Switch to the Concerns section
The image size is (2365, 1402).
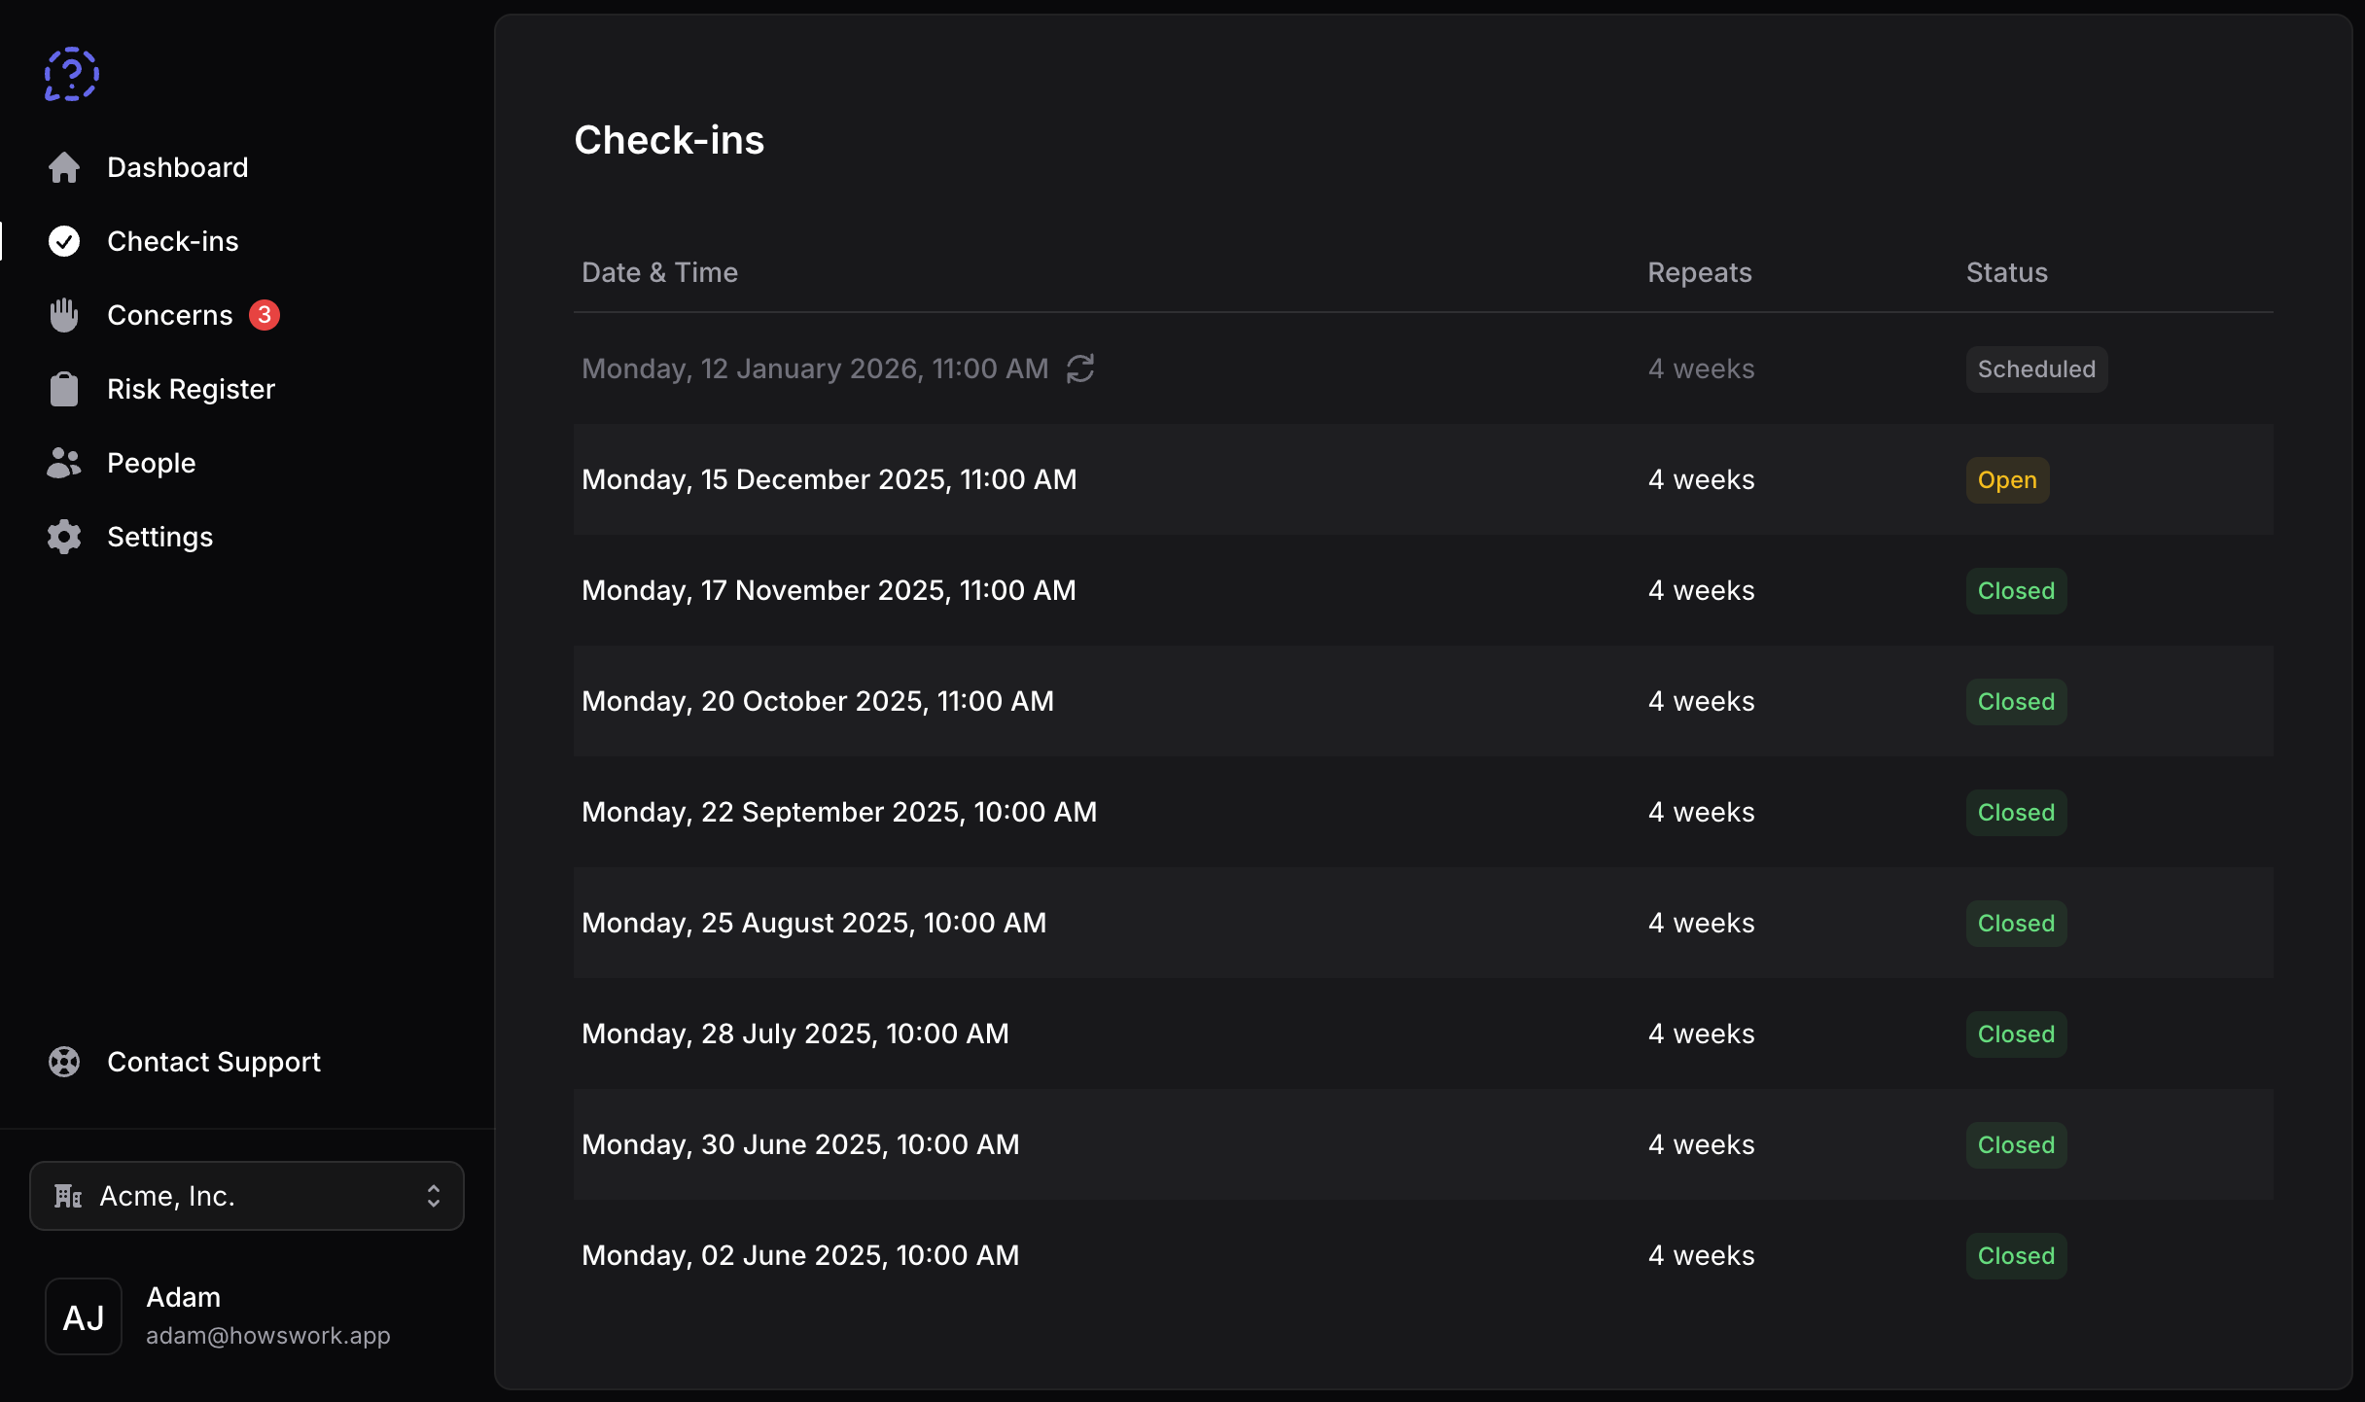point(169,314)
